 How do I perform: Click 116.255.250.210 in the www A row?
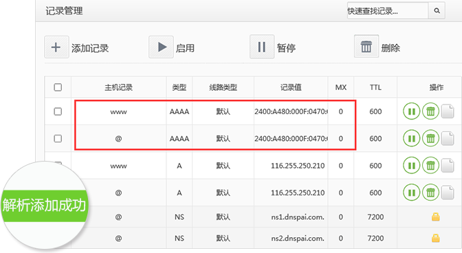click(298, 166)
